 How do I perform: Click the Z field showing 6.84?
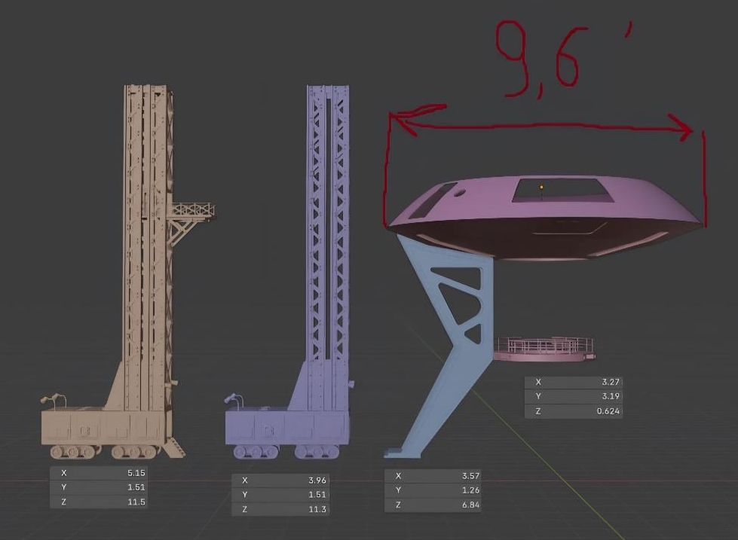click(433, 505)
